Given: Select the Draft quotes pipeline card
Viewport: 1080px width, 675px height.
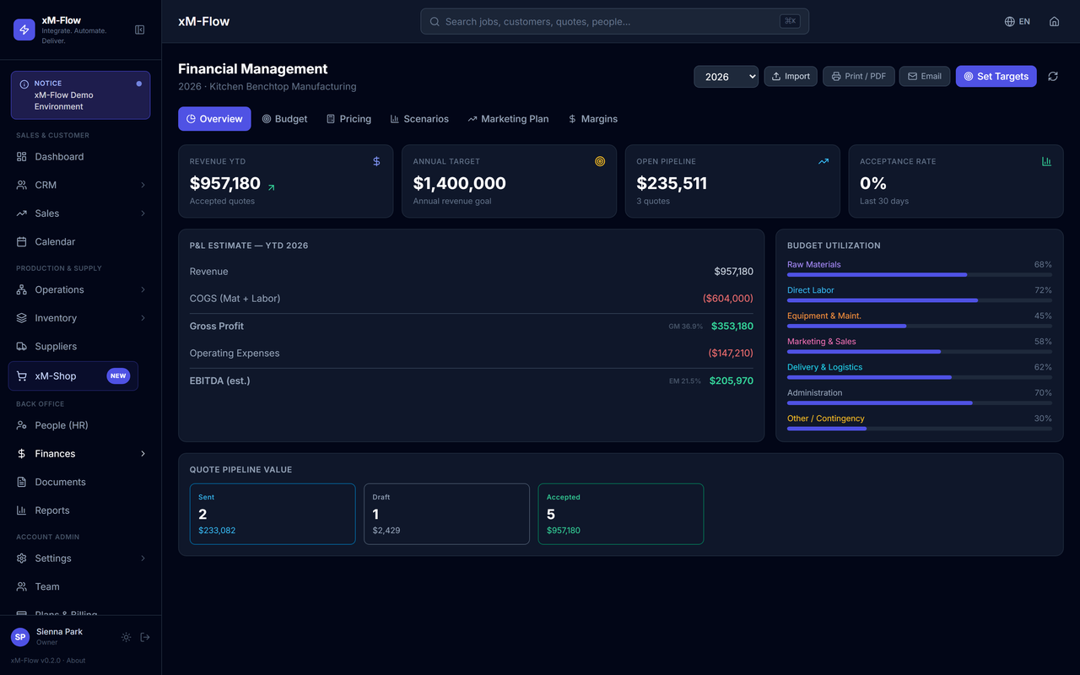Looking at the screenshot, I should 446,514.
